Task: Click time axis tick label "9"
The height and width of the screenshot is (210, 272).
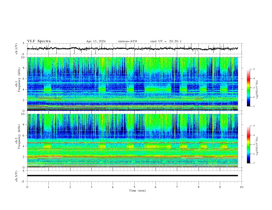Action: [220, 187]
